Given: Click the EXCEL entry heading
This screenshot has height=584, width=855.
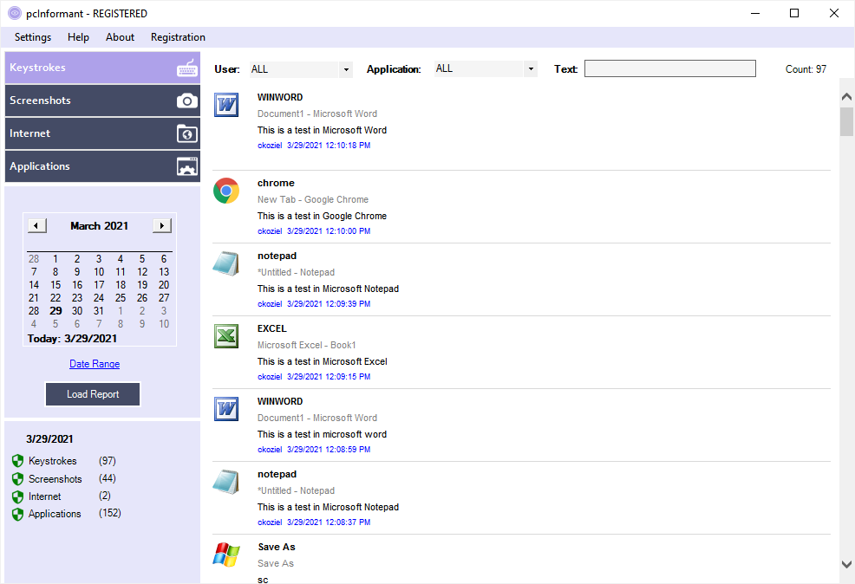Looking at the screenshot, I should coord(272,329).
